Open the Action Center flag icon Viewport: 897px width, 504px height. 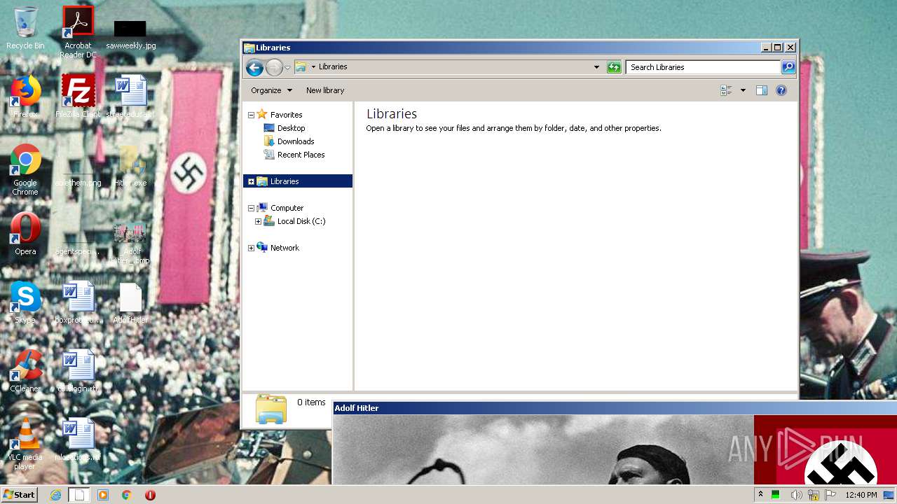[830, 495]
